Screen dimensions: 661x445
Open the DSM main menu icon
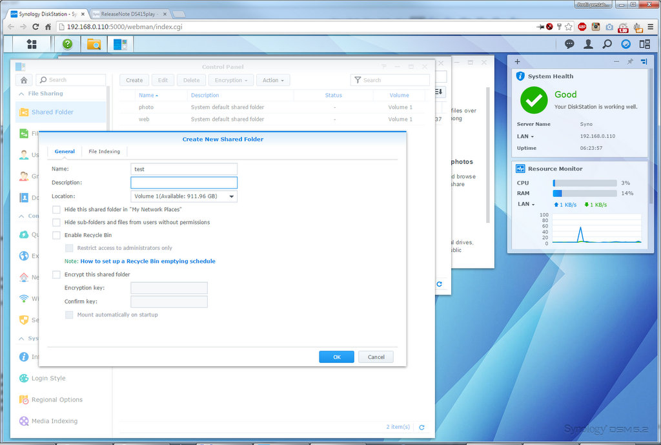tap(32, 44)
